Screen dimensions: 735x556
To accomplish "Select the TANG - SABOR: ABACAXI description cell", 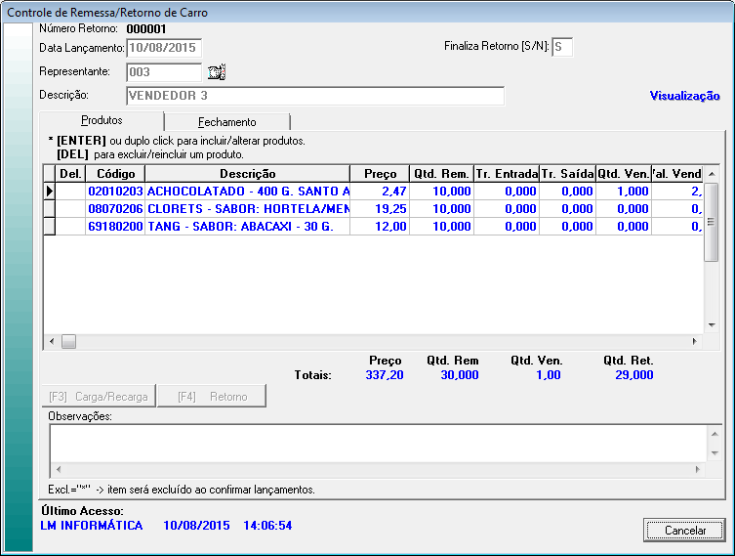I will 247,227.
